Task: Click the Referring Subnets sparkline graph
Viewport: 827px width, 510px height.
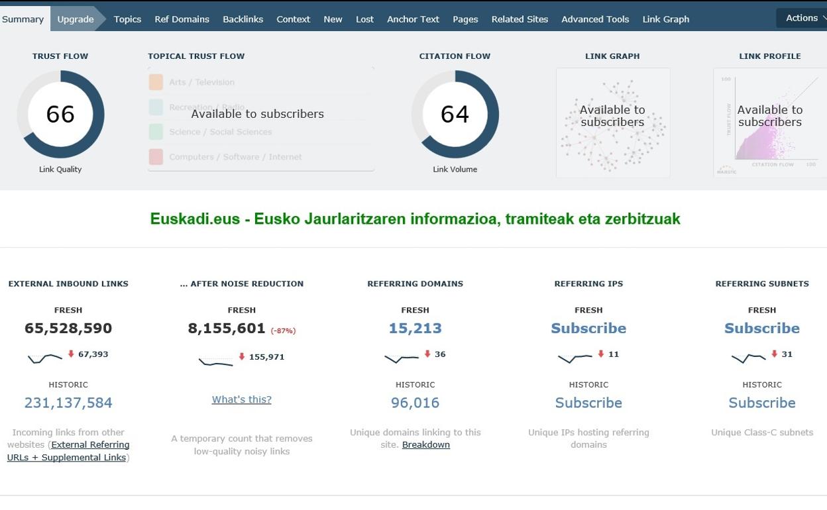Action: point(748,358)
